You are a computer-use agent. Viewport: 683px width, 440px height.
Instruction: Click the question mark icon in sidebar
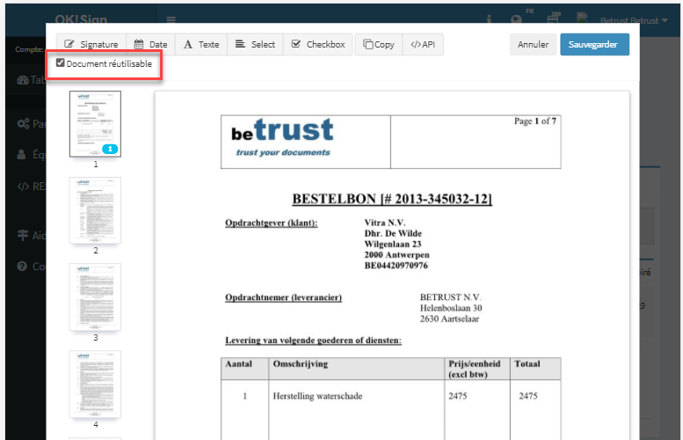22,266
